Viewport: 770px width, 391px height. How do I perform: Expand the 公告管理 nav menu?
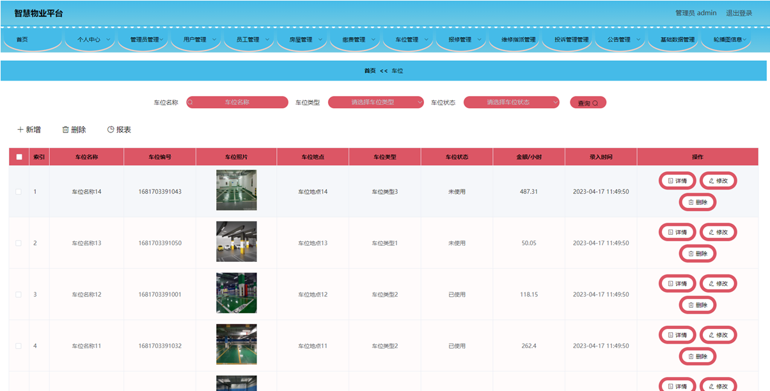click(x=622, y=40)
